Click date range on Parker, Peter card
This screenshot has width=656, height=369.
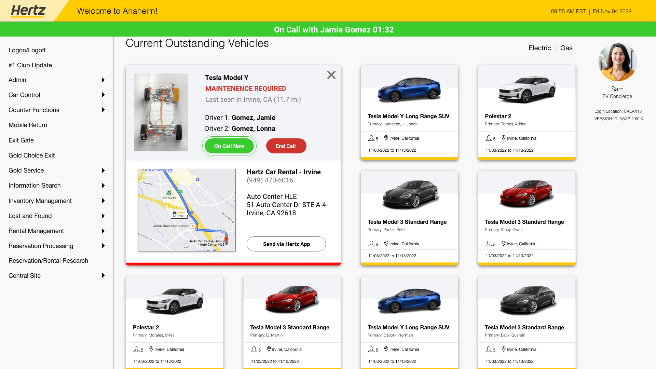[x=392, y=256]
